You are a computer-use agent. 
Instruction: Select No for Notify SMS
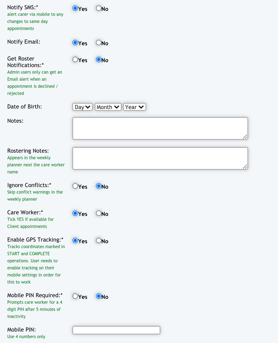click(99, 8)
